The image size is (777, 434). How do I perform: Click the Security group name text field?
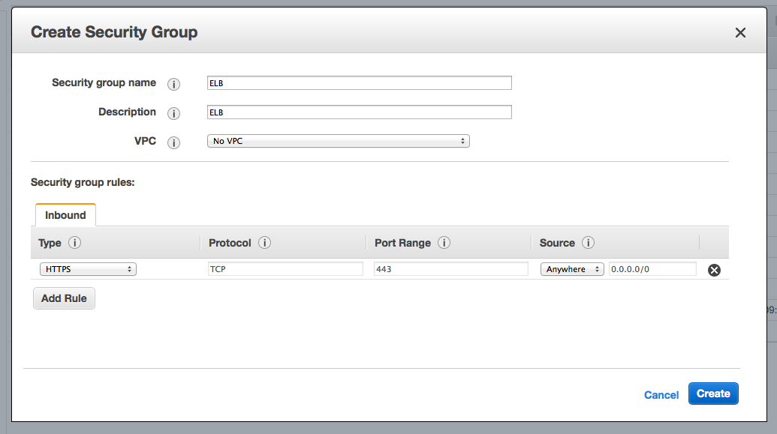pos(359,83)
